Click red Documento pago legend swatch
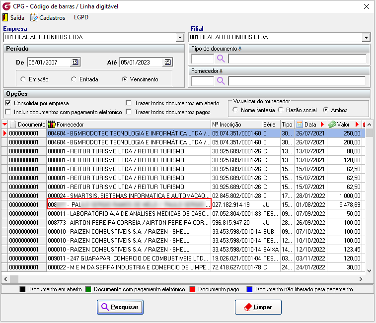Viewport: 376px width, 323px height. pyautogui.click(x=192, y=289)
